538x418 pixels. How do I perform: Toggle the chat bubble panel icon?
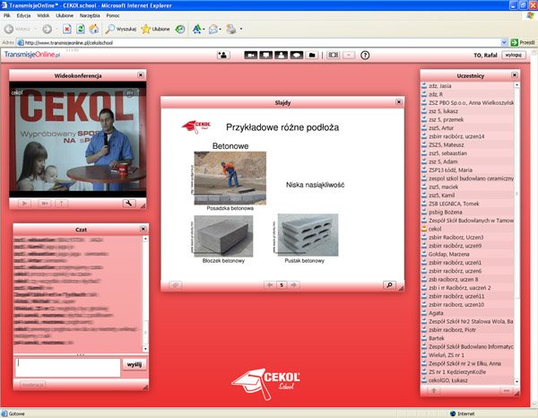pos(297,55)
